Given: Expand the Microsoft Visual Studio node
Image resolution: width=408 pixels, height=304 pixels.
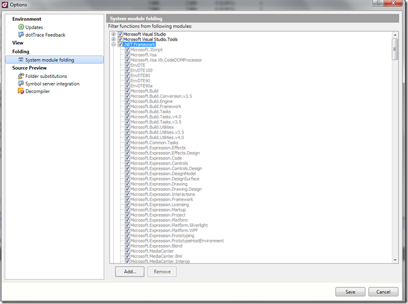Looking at the screenshot, I should (x=113, y=34).
